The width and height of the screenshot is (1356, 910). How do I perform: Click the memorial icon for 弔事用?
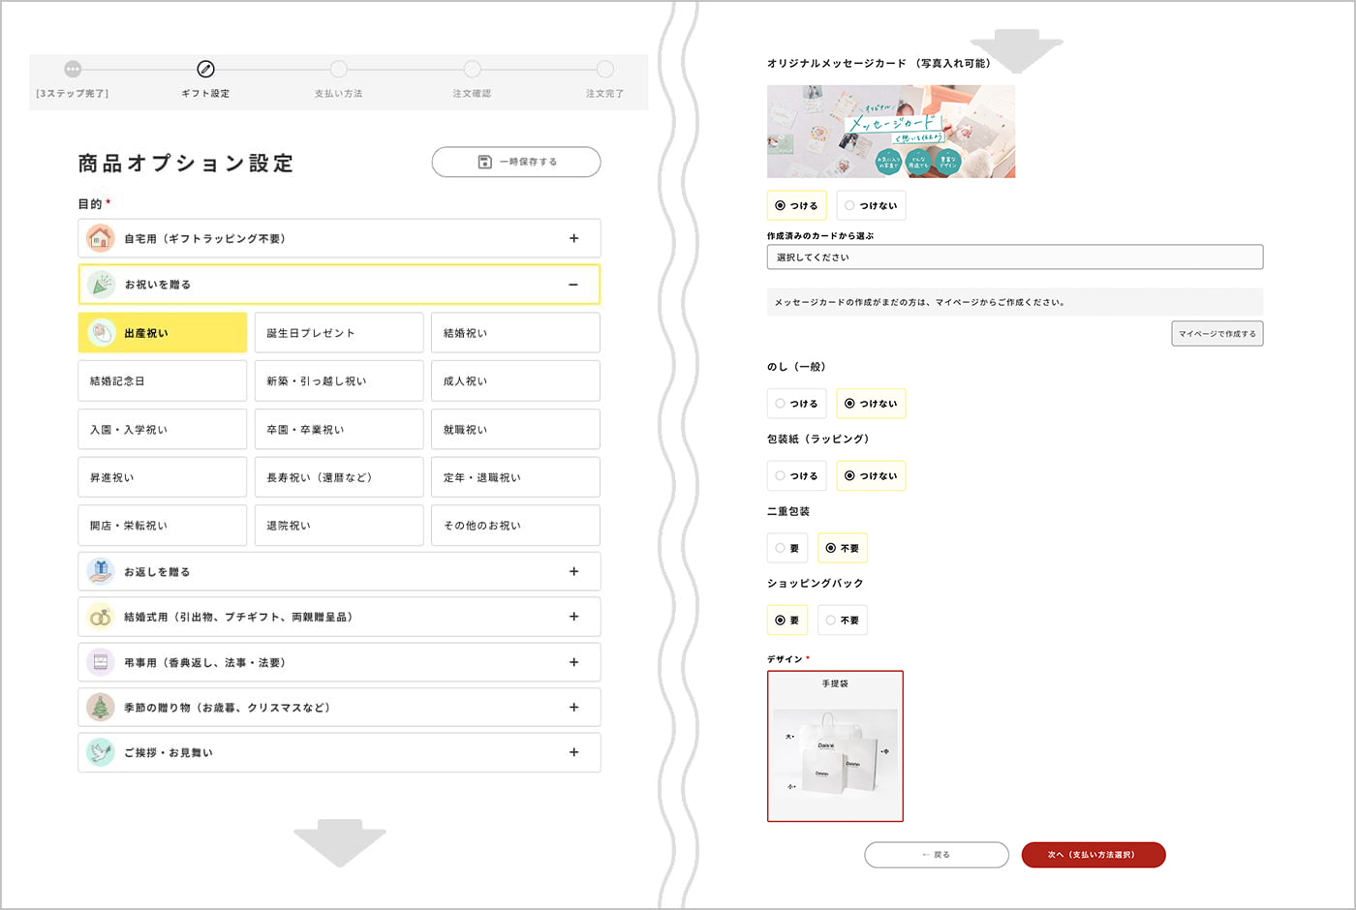(100, 663)
